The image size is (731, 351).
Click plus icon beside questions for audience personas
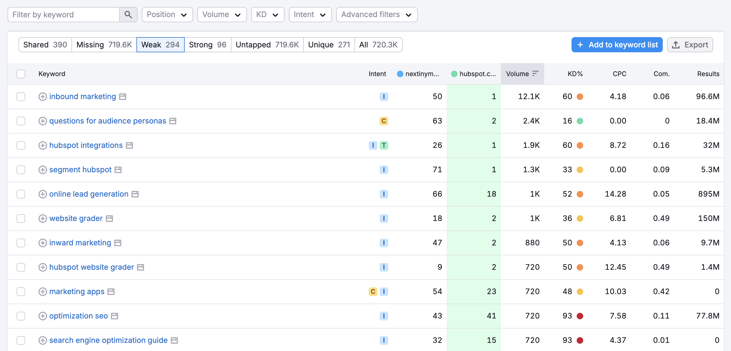[43, 121]
